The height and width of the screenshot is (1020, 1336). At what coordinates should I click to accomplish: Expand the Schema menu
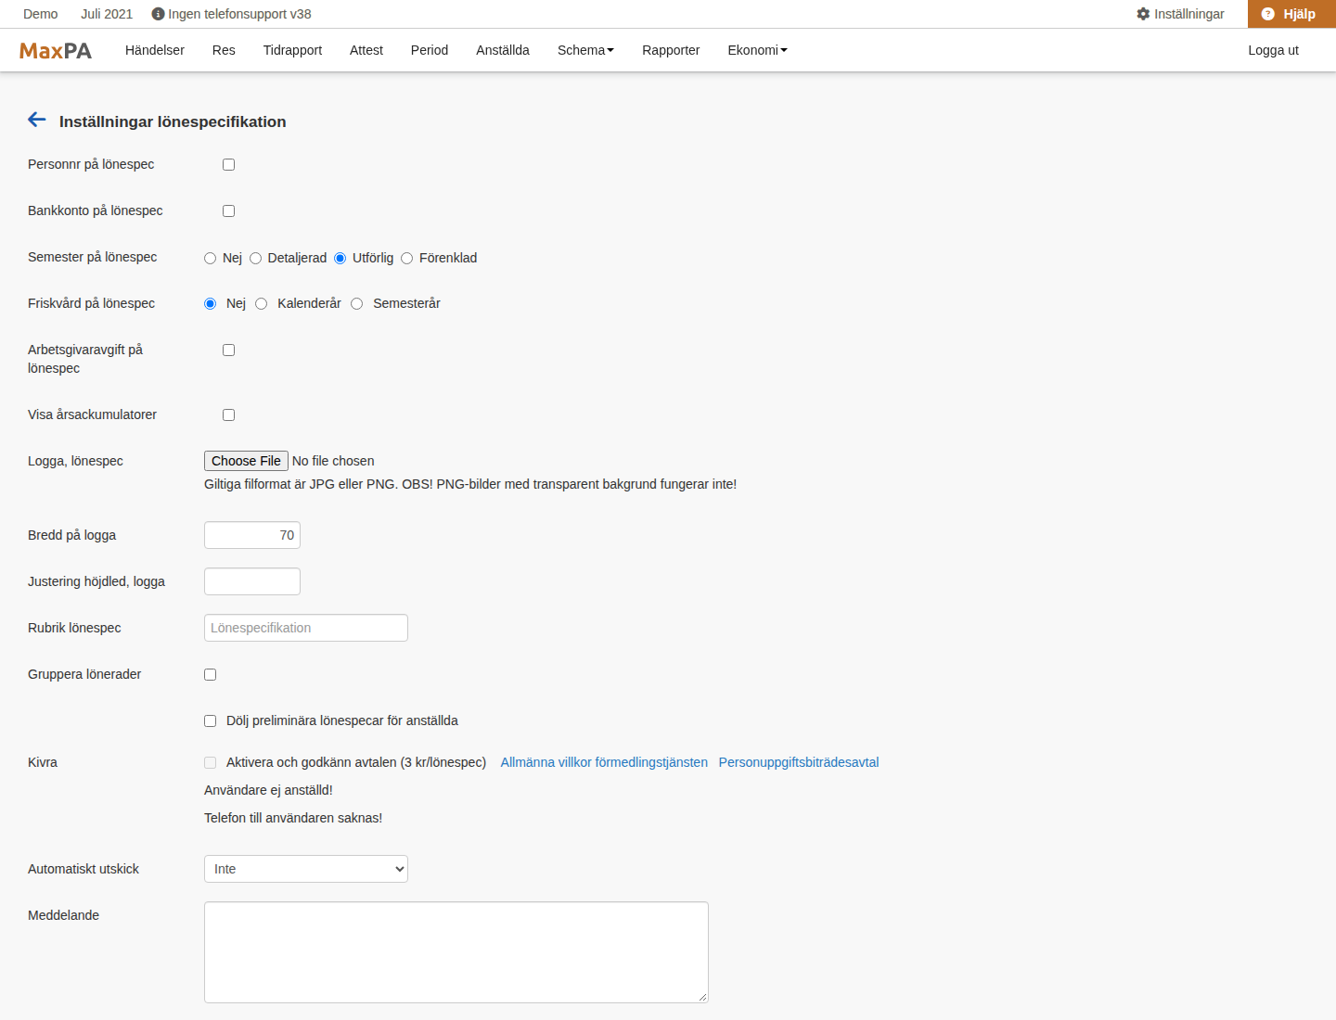585,50
